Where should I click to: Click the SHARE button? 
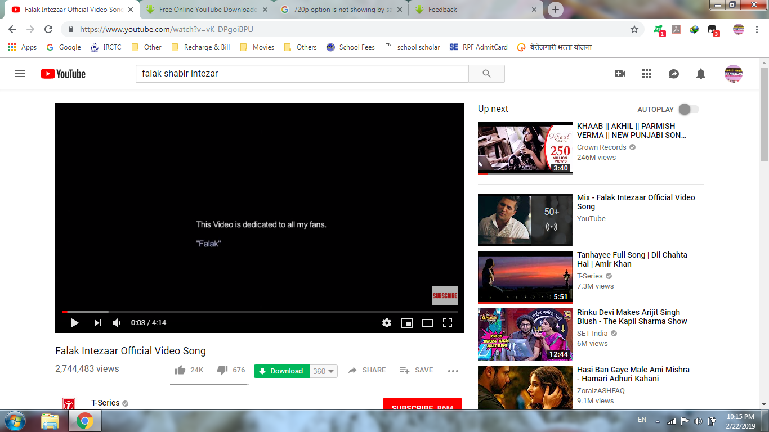click(x=366, y=370)
